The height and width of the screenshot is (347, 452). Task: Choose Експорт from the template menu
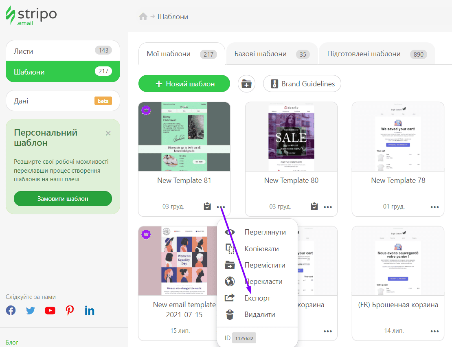[x=257, y=298]
